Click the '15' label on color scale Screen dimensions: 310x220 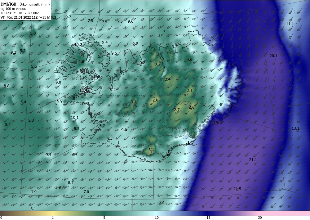click(x=208, y=218)
